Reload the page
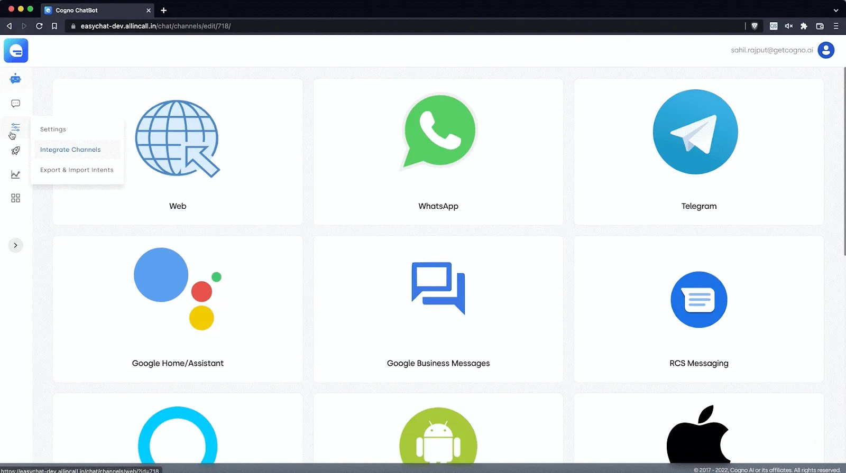Screen dimensions: 846x473 click(39, 26)
